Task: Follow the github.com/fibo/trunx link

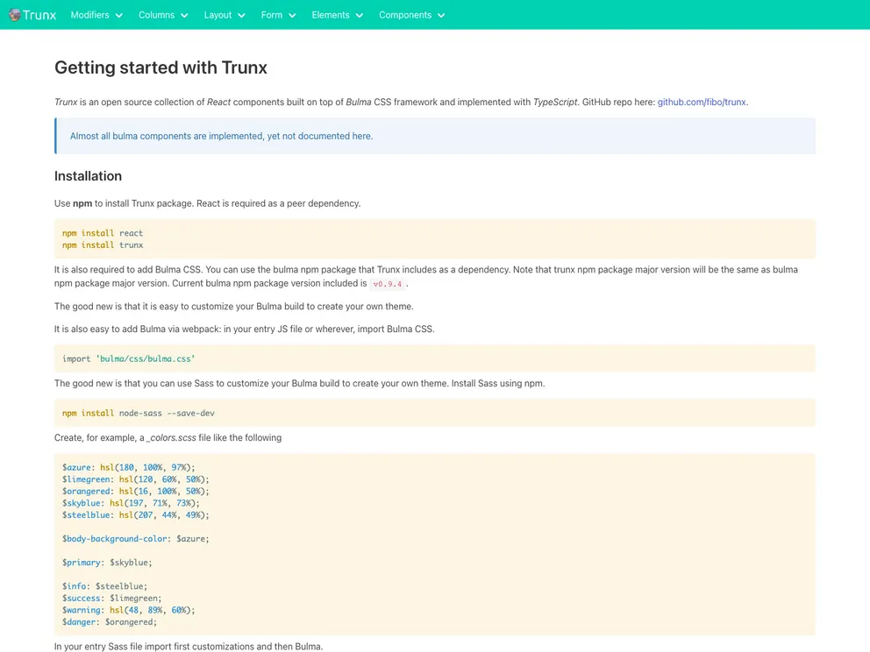Action: (700, 102)
